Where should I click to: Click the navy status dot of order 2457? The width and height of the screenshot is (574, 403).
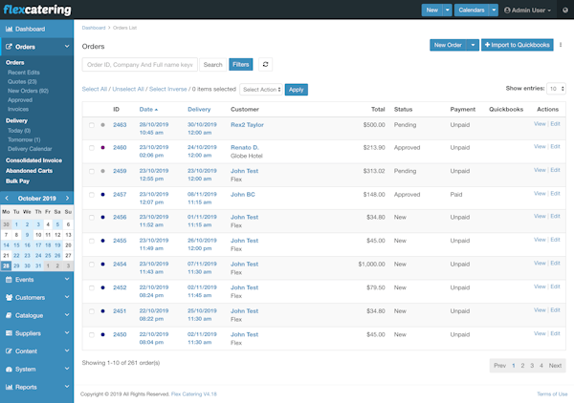pyautogui.click(x=103, y=195)
